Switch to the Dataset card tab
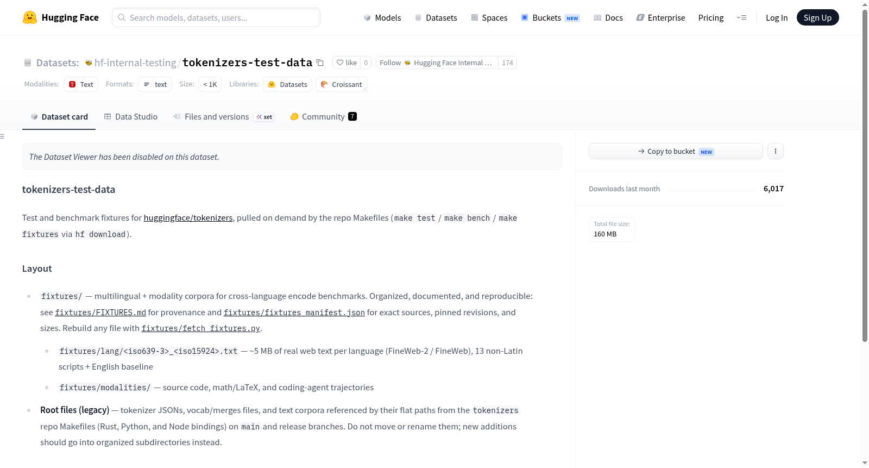869x468 pixels. pos(59,116)
